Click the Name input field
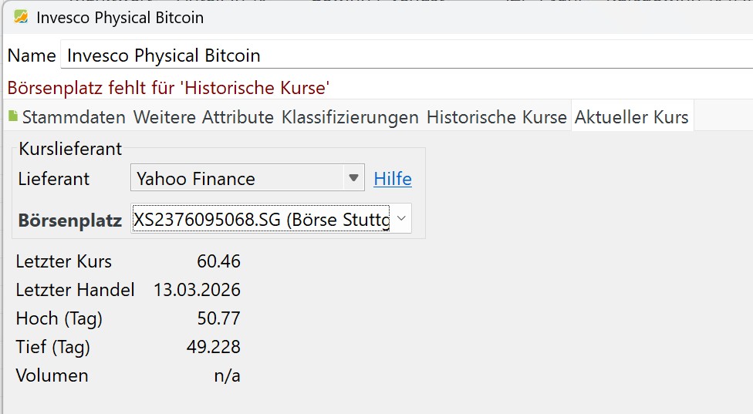This screenshot has width=753, height=414. [407, 56]
